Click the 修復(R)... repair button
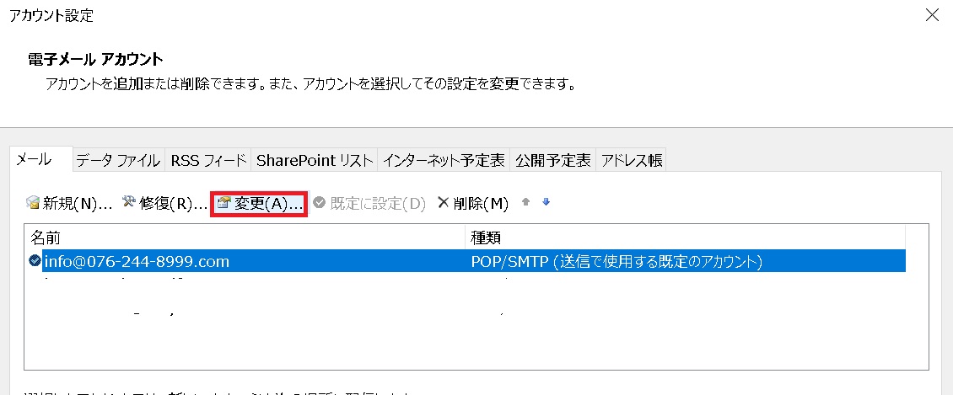The image size is (953, 395). [164, 203]
